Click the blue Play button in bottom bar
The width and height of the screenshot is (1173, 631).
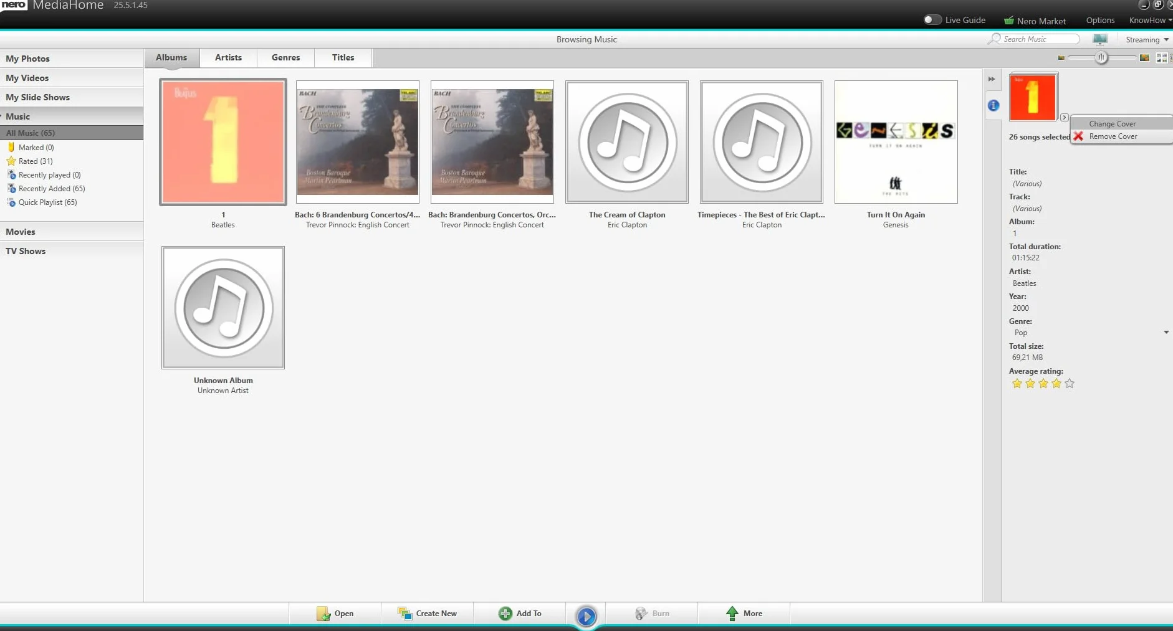point(586,616)
